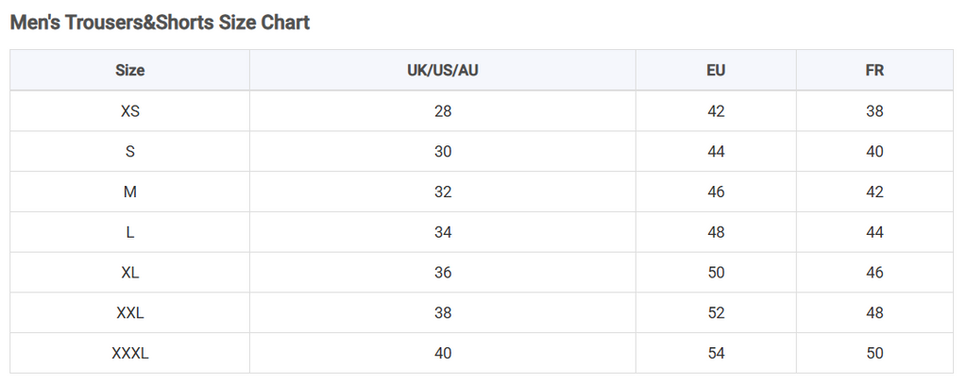Select the UK/US/AU value 32 for M
Viewport: 967px width, 384px height.
(443, 192)
